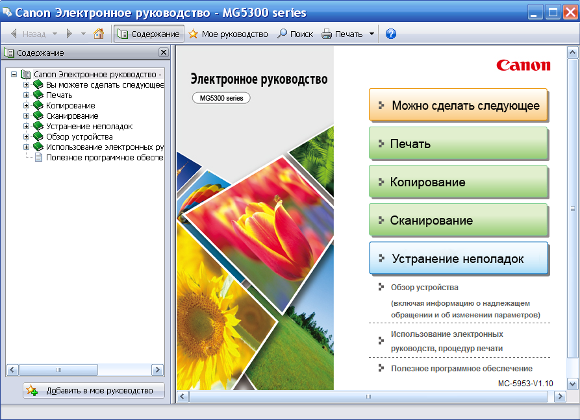The width and height of the screenshot is (580, 420).
Task: Follow Использование электронных руководств, процедур печати link
Action: tap(447, 341)
